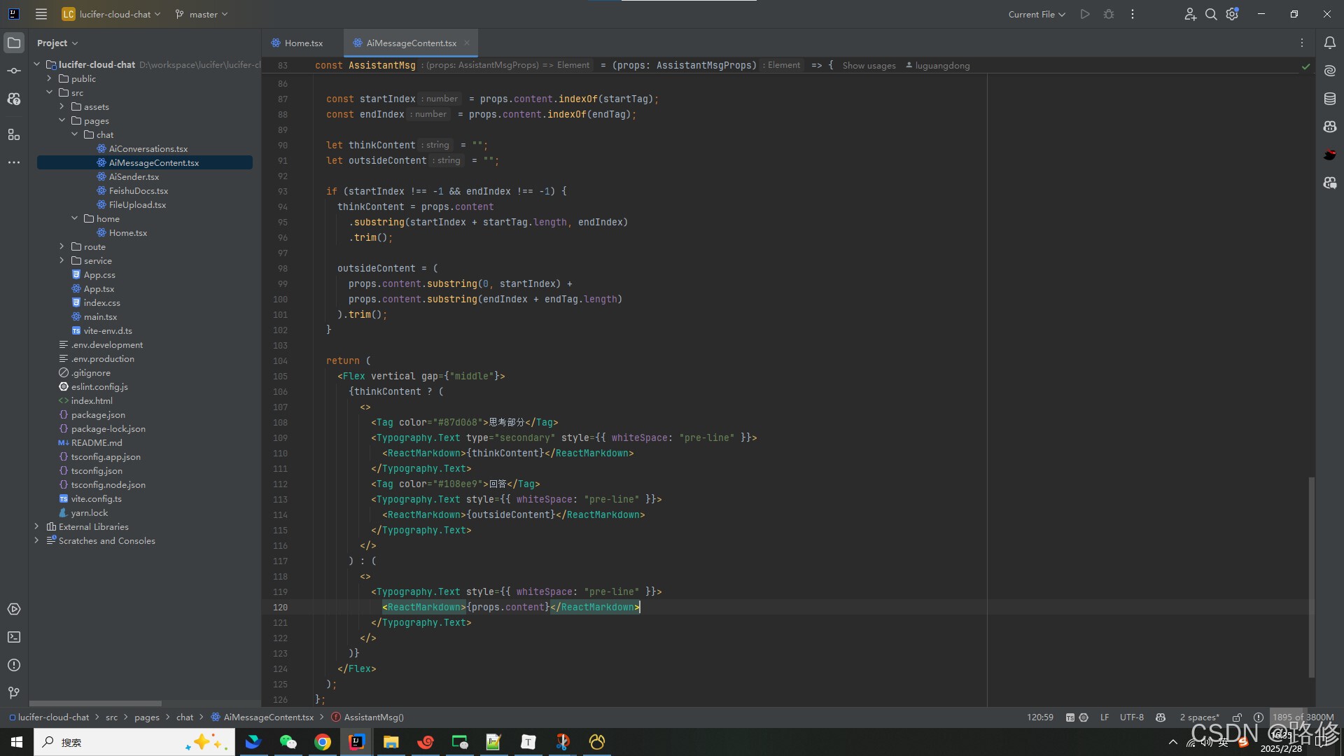The height and width of the screenshot is (756, 1344).
Task: Toggle read-only lock icon in status bar
Action: pyautogui.click(x=1237, y=717)
